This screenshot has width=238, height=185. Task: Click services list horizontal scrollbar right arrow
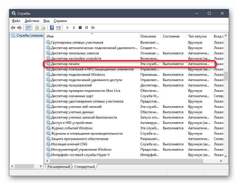(x=221, y=161)
